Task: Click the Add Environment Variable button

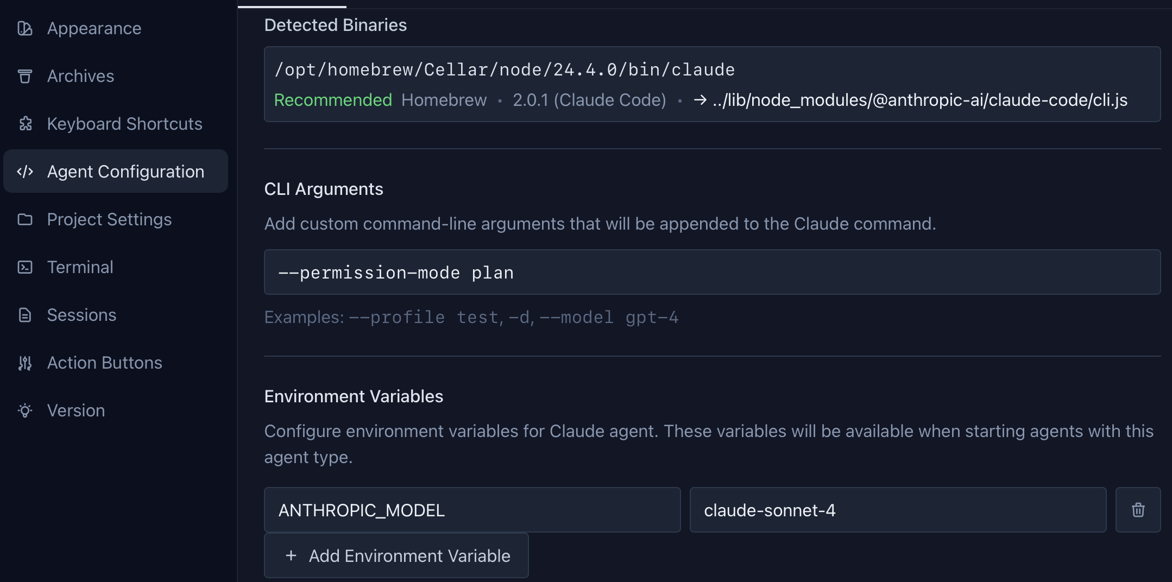Action: 395,555
